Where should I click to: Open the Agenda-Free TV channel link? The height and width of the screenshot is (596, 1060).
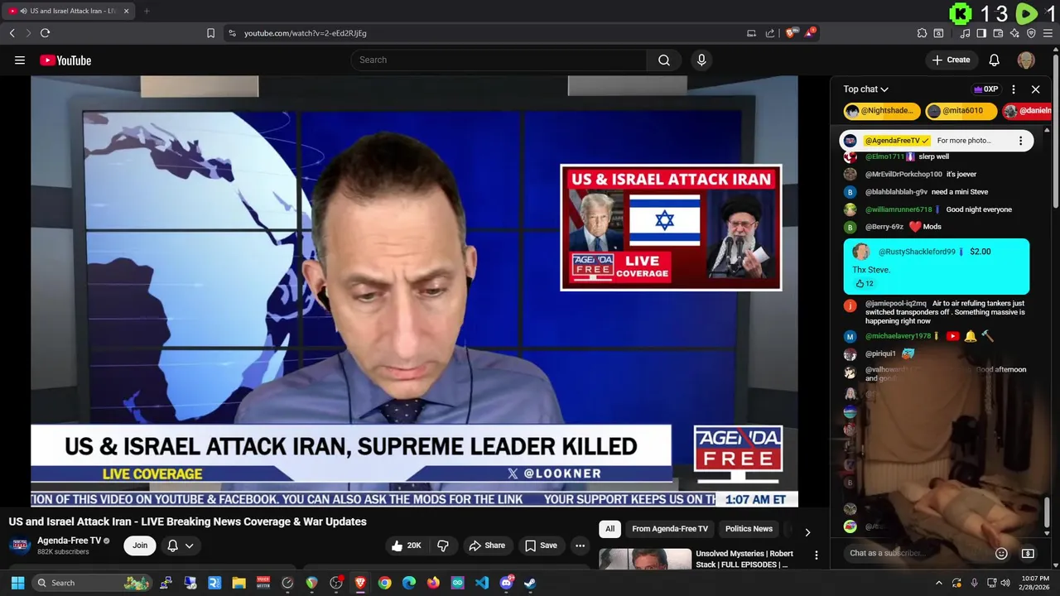(x=69, y=541)
